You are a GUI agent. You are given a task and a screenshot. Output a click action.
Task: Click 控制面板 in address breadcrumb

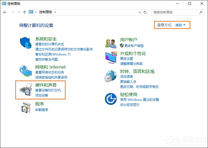45,12
